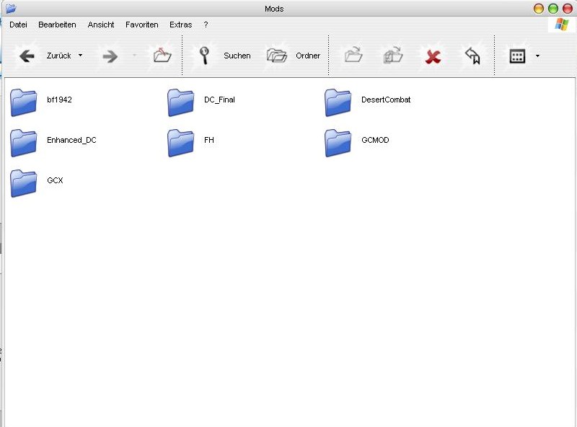This screenshot has width=577, height=427.
Task: Click the GCMOD folder name
Action: point(375,140)
